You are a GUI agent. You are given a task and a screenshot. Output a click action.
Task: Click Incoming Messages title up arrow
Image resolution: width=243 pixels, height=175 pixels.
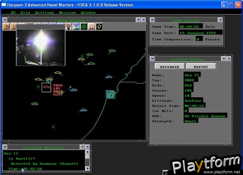click(x=87, y=147)
